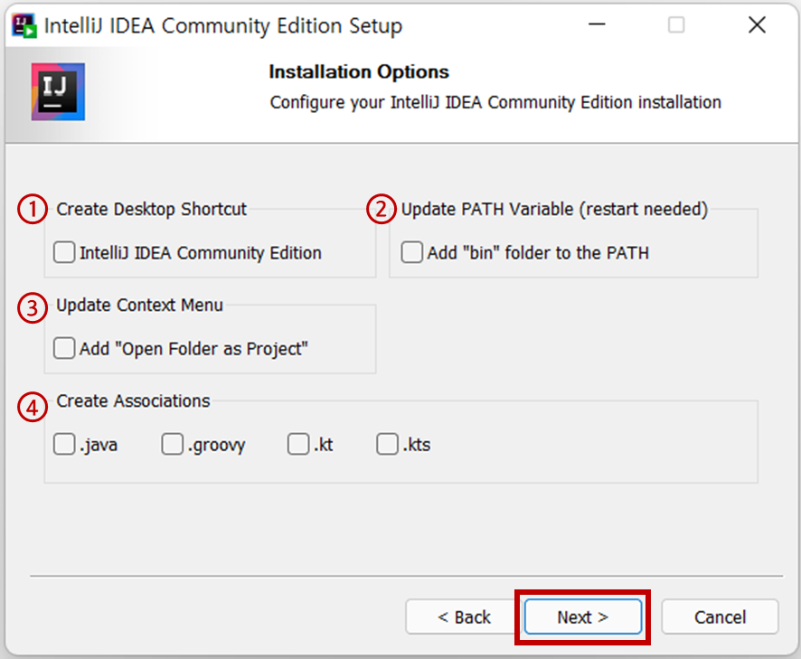Viewport: 801px width, 659px height.
Task: Enable the .kts association checkbox
Action: tap(388, 444)
